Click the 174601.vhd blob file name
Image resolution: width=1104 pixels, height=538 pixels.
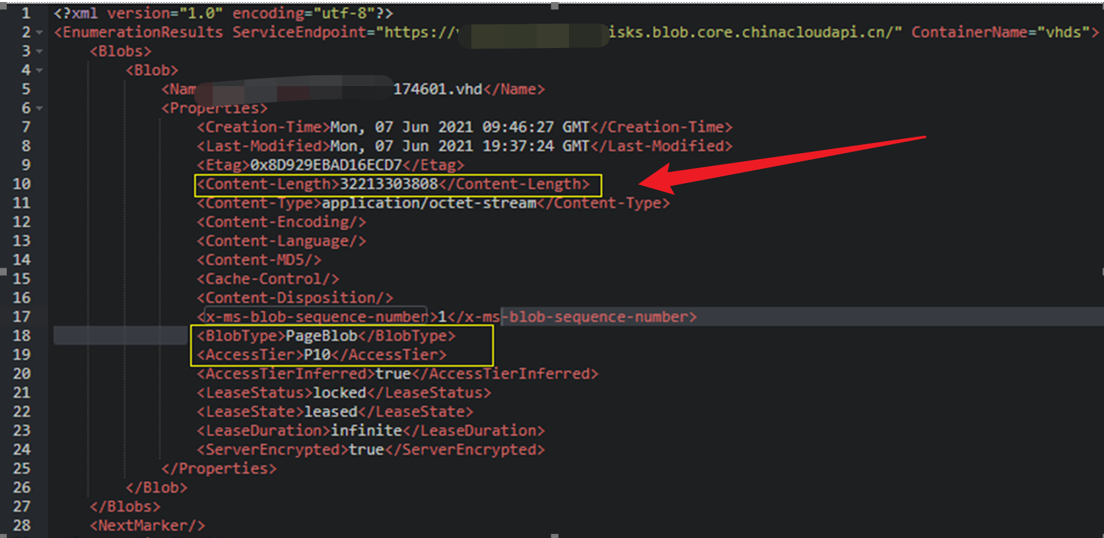438,89
